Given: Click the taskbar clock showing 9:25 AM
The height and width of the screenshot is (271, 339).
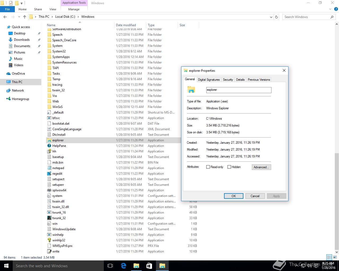Looking at the screenshot, I should (x=328, y=266).
